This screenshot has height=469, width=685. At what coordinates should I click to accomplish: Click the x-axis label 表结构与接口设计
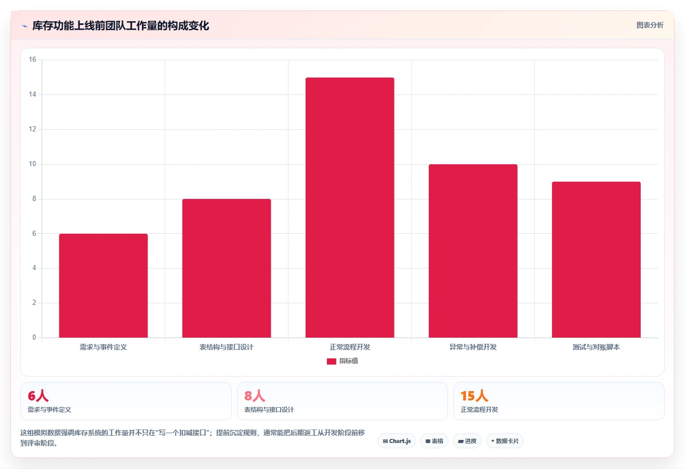pos(227,347)
